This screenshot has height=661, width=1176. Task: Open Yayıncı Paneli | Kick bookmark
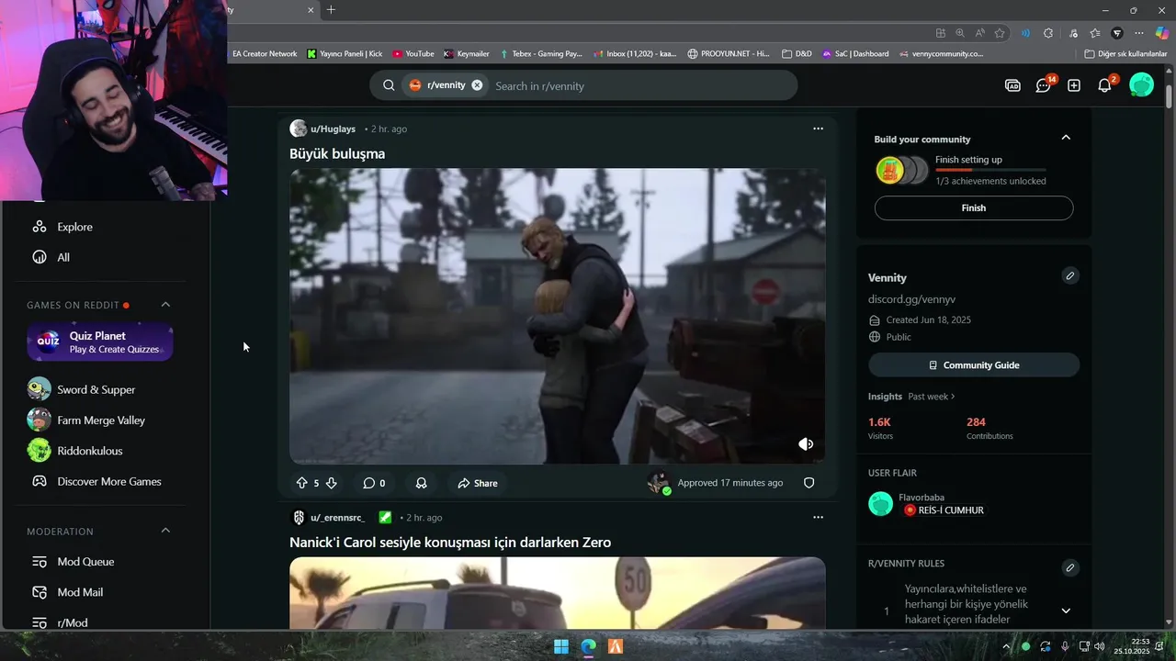coord(345,54)
